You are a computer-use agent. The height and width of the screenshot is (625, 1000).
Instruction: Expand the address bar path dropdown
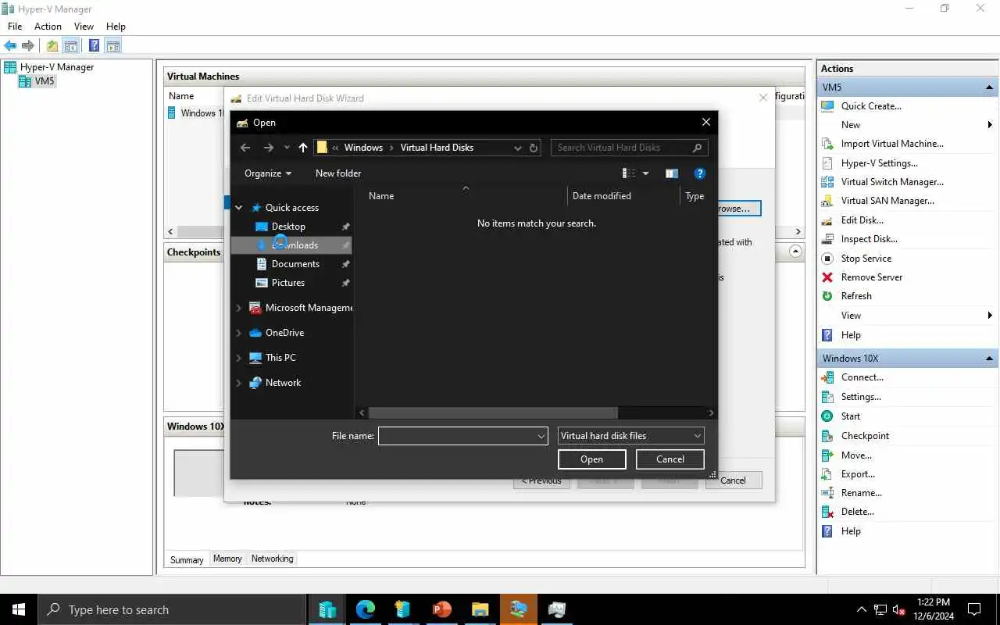point(517,148)
